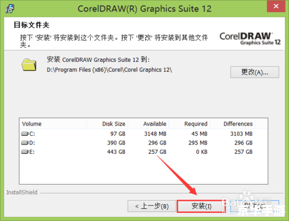Click the Volume column header
289x221 pixels.
point(53,124)
